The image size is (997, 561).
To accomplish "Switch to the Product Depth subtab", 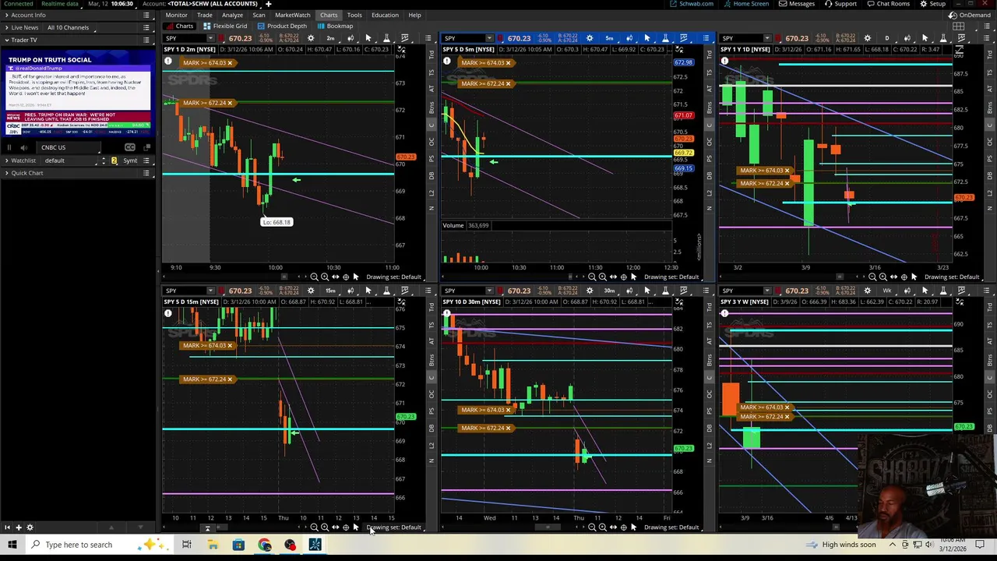I will pyautogui.click(x=281, y=26).
